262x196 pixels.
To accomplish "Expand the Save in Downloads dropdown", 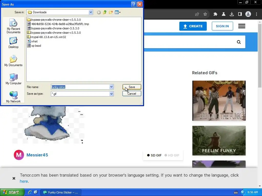I will [x=91, y=12].
